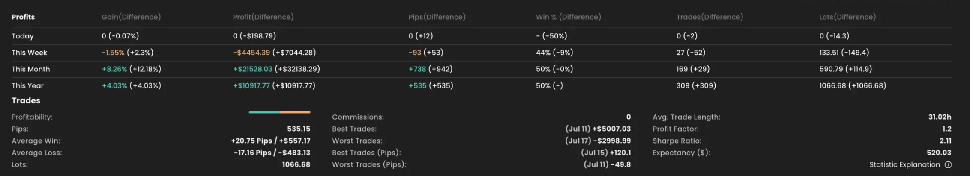Screen dimensions: 970x176
Task: Click the Lots(Difference) column header
Action: 847,17
